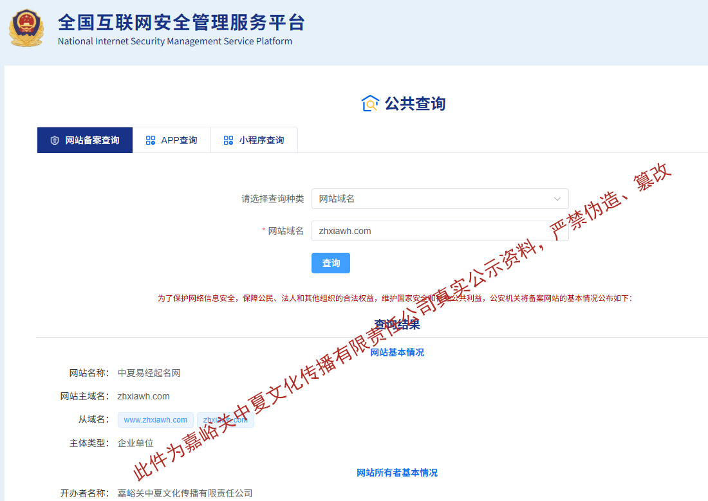Screen dimensions: 708x501
Task: Click the English title National Internet Security Management
Action: 174,41
